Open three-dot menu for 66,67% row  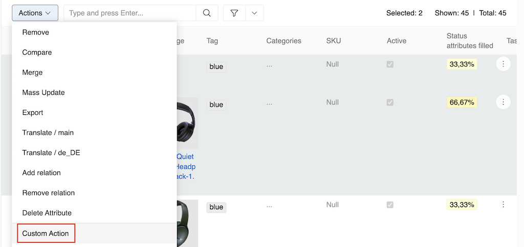503,102
